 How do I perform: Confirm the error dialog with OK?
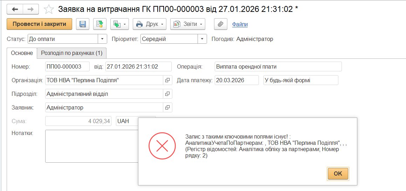click(338, 174)
